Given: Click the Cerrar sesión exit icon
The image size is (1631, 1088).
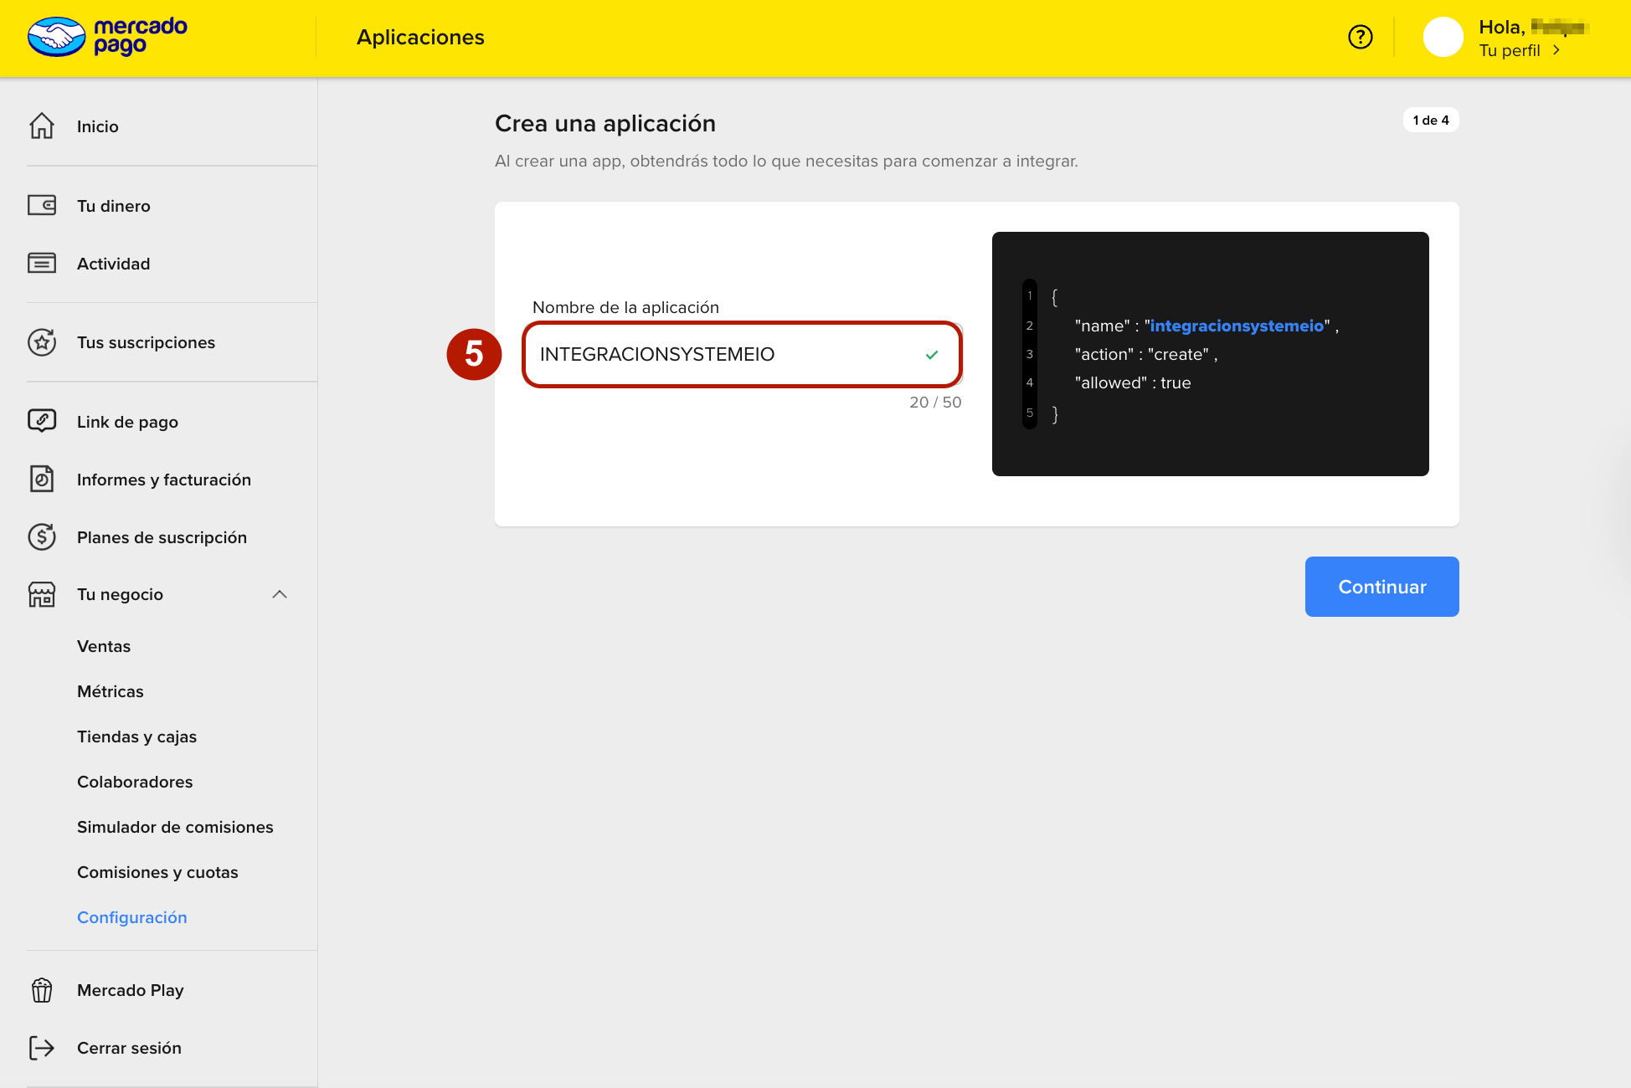Looking at the screenshot, I should pos(42,1048).
